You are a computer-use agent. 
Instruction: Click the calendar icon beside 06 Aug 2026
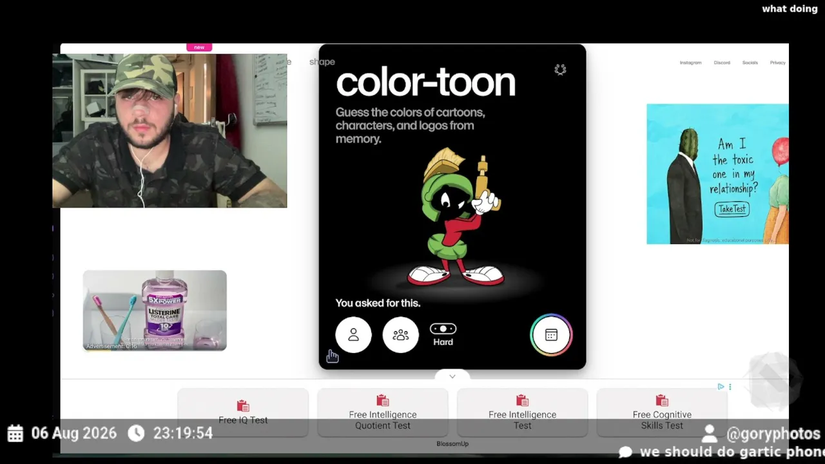pos(15,433)
